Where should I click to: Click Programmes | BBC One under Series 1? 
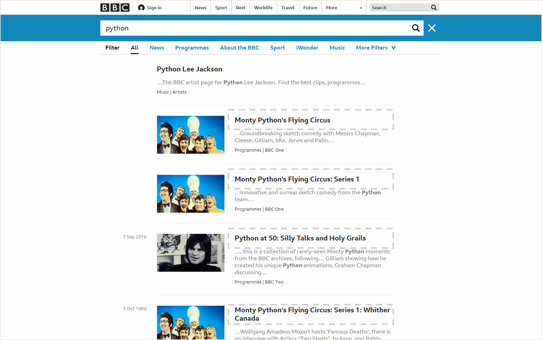tap(259, 209)
